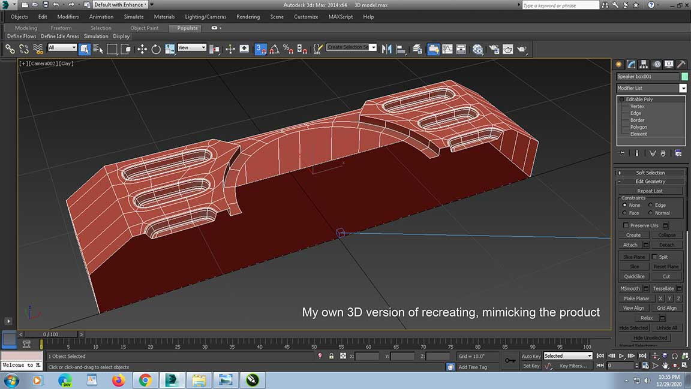Expand the Soft Selection rollout
This screenshot has width=691, height=389.
[x=651, y=173]
